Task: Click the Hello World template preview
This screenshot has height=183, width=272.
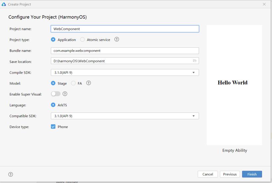Action: pos(234,85)
